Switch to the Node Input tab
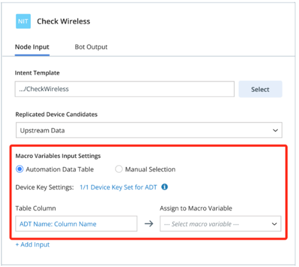299x267 pixels. pos(32,47)
